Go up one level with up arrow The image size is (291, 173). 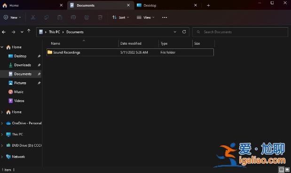point(29,31)
